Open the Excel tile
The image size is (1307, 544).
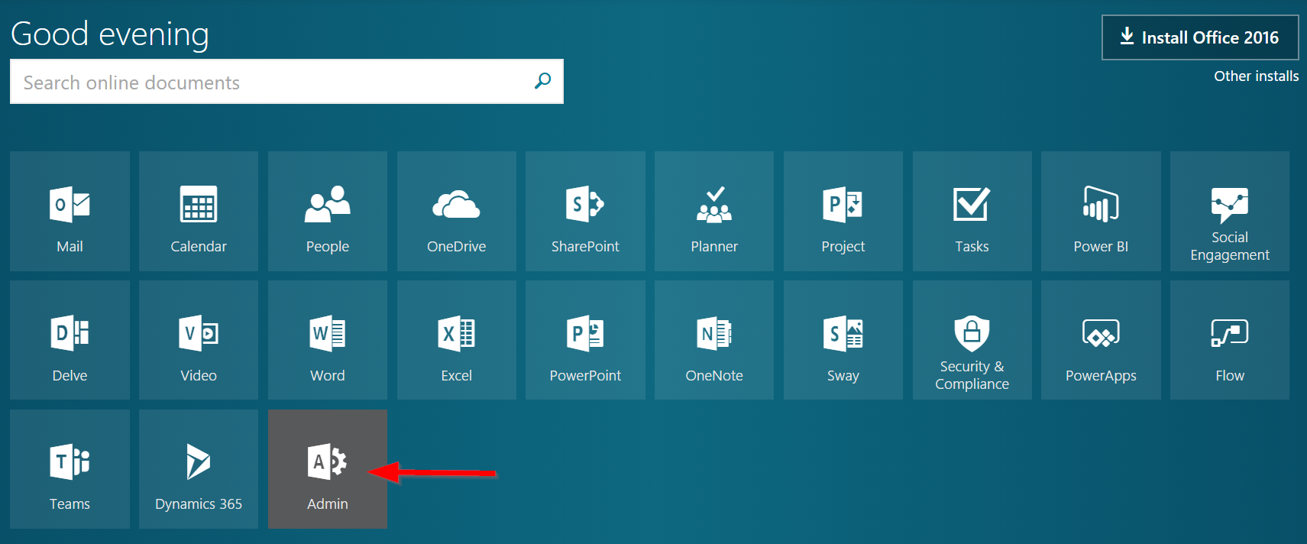point(457,340)
